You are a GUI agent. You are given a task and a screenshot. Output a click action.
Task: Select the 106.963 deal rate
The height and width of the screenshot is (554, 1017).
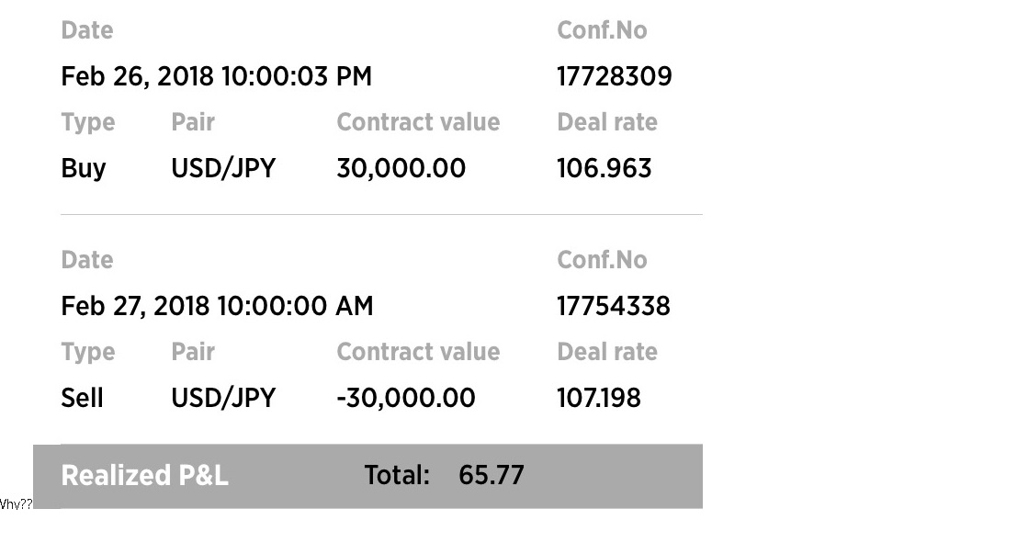[604, 168]
